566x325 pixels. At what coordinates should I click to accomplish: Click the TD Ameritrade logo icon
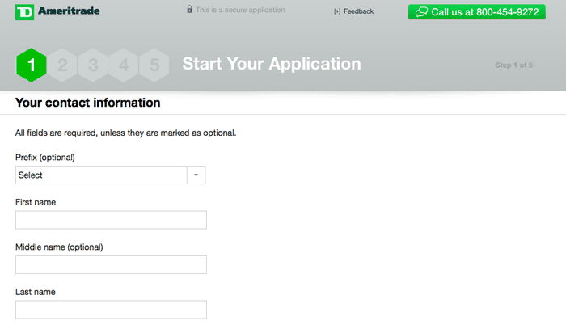pos(24,12)
